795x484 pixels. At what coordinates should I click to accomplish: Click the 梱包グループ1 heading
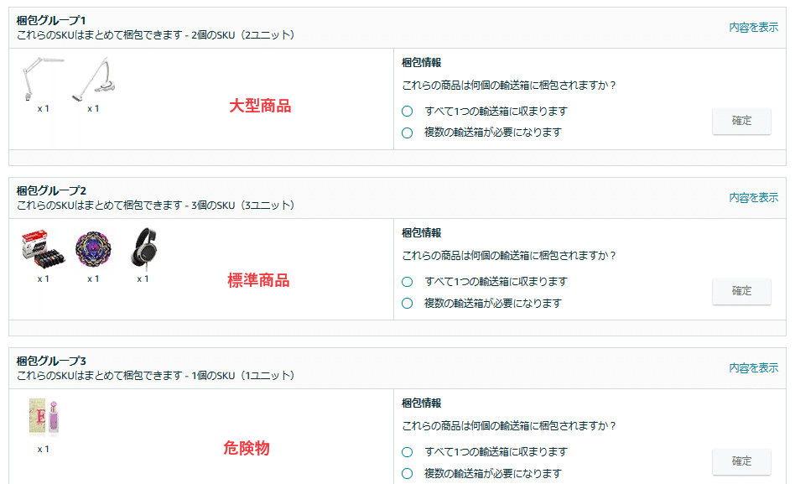(51, 20)
